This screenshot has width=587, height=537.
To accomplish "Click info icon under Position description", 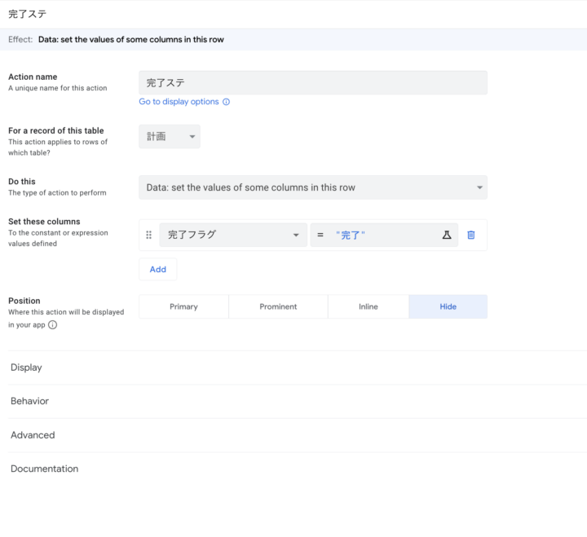I will (x=53, y=324).
